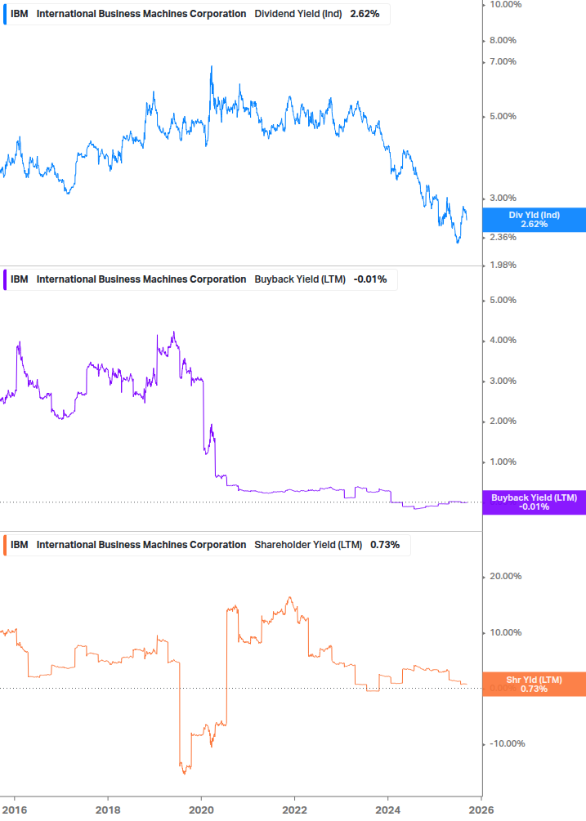Click the 'Shareholder Yield (LTM)' legend text
This screenshot has width=586, height=821.
(308, 545)
